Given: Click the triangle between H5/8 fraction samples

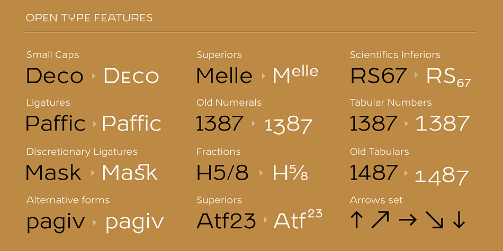Looking at the screenshot, I should (261, 173).
